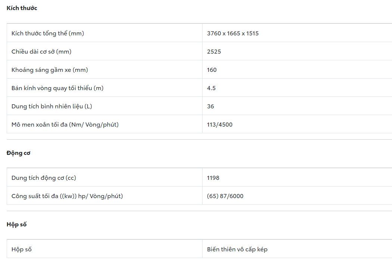The image size is (392, 264).
Task: Click the torque value 113/4500
Action: [x=220, y=125]
